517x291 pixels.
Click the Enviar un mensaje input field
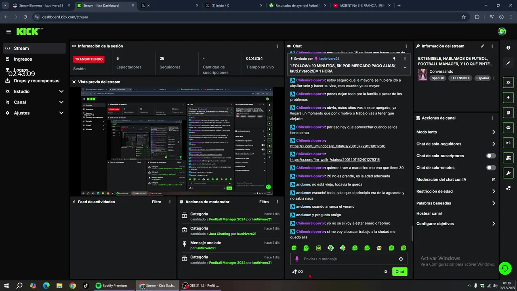[x=348, y=259]
